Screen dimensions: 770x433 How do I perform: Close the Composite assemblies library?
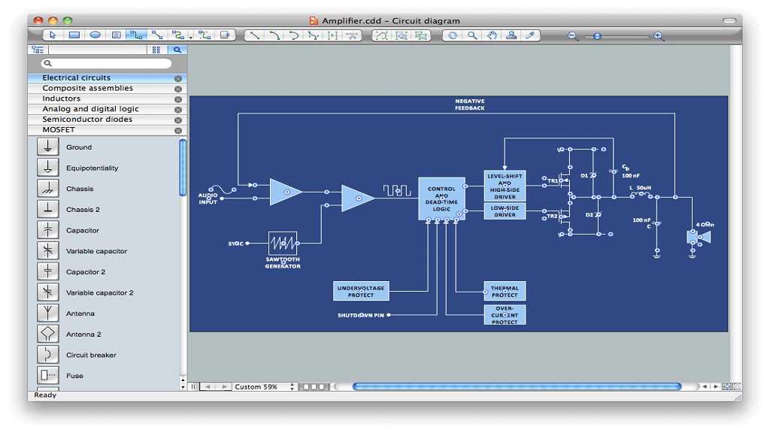coord(178,89)
